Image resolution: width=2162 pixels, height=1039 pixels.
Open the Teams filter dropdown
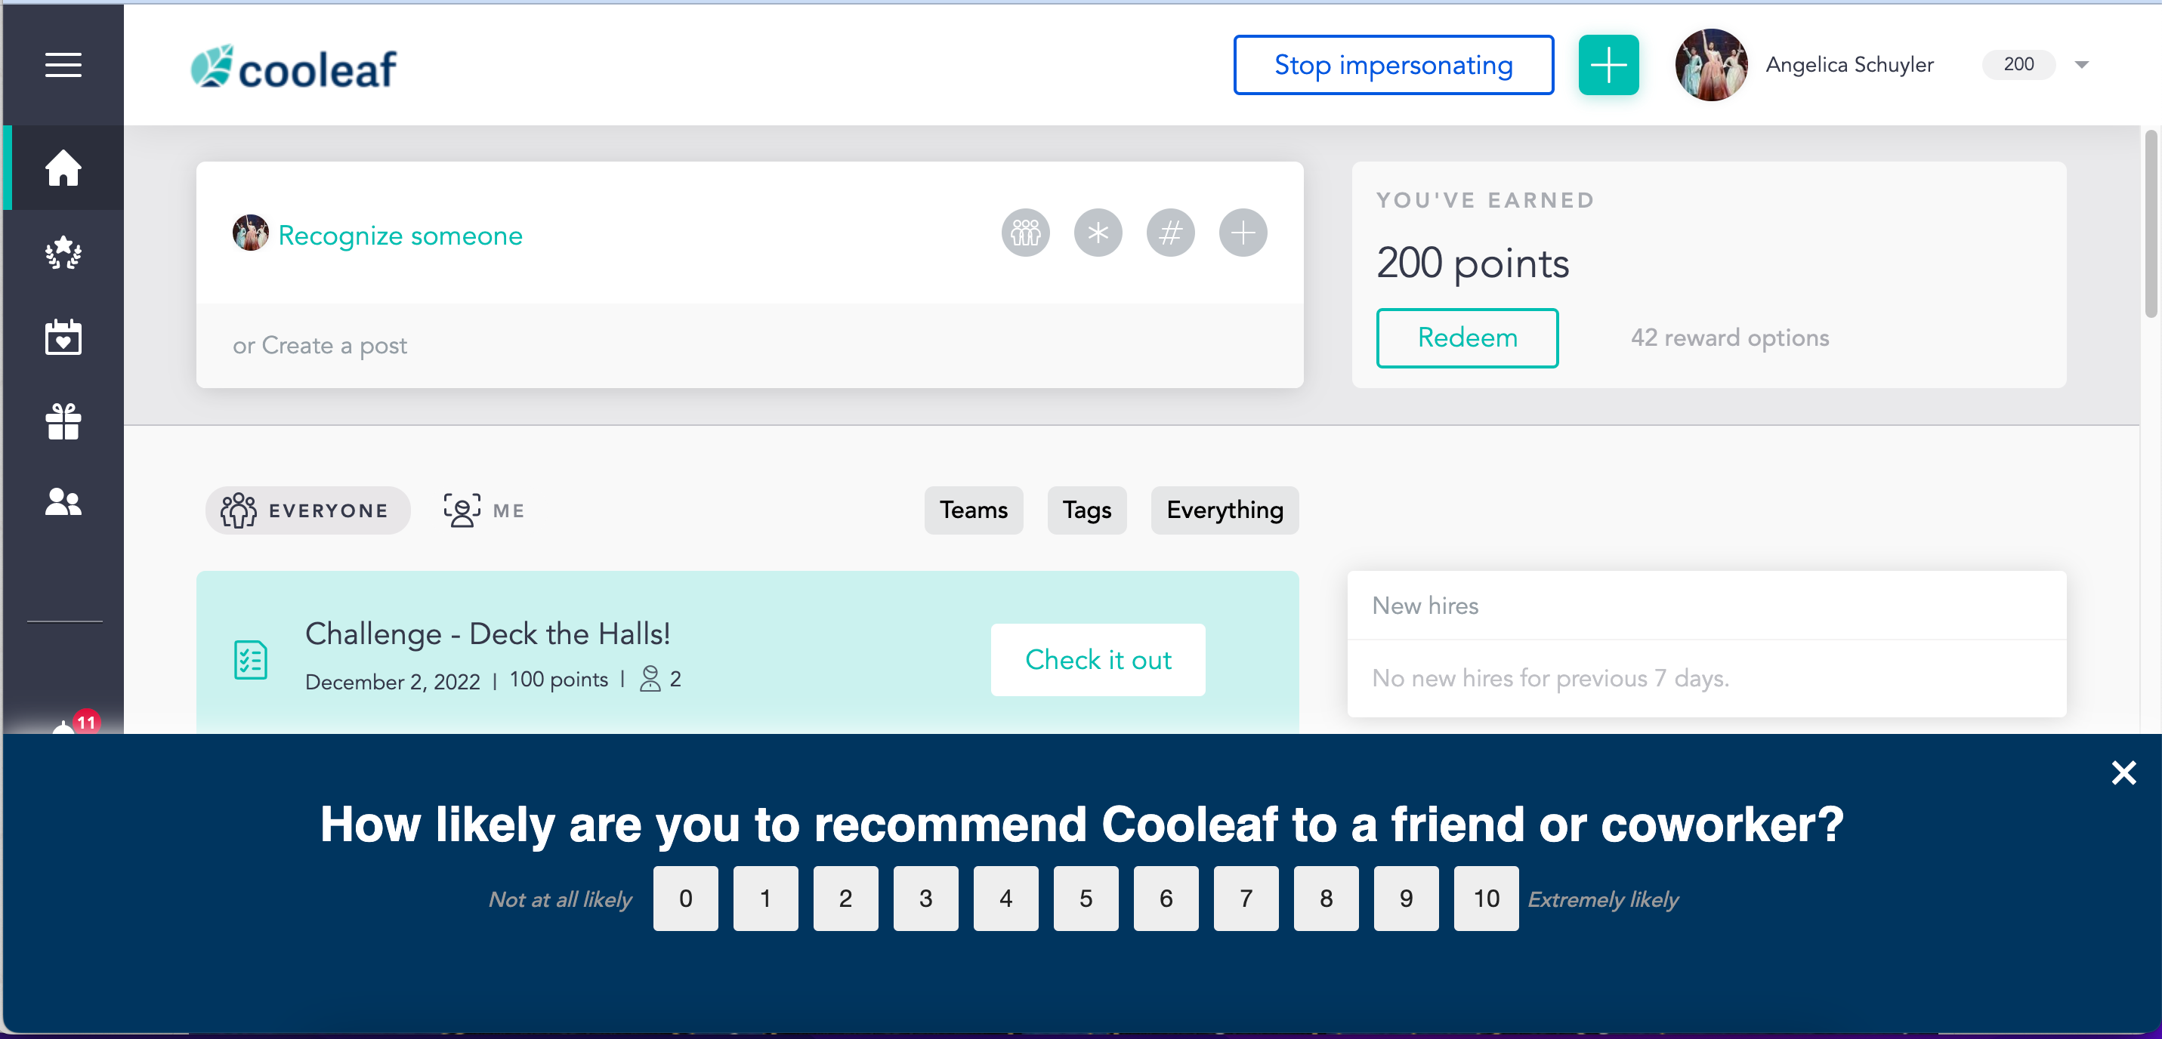pyautogui.click(x=973, y=510)
